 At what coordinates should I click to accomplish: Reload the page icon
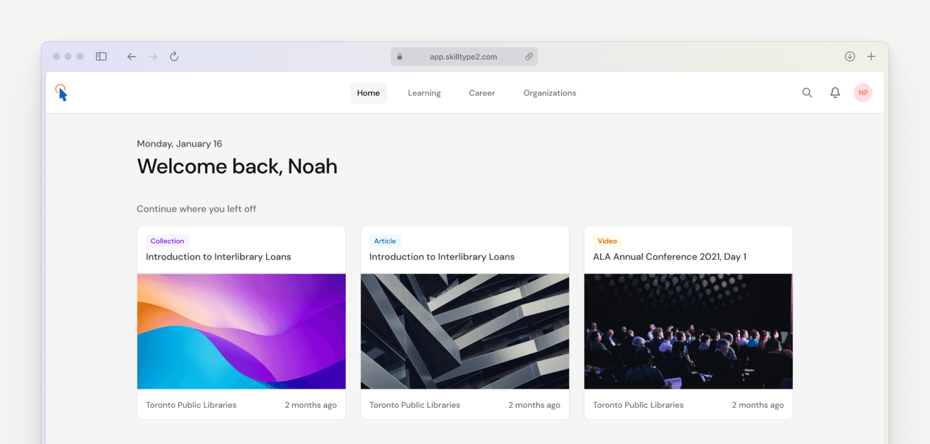(x=174, y=57)
